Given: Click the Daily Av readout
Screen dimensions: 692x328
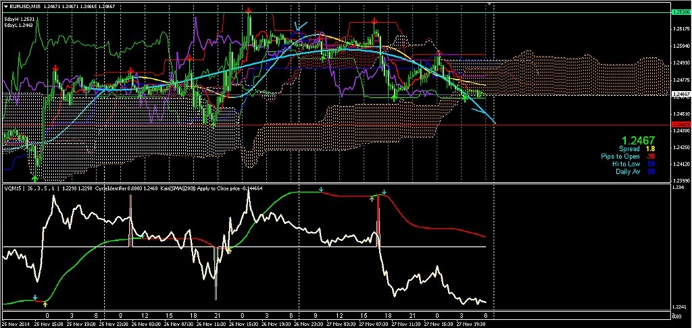Looking at the screenshot, I should [x=635, y=171].
